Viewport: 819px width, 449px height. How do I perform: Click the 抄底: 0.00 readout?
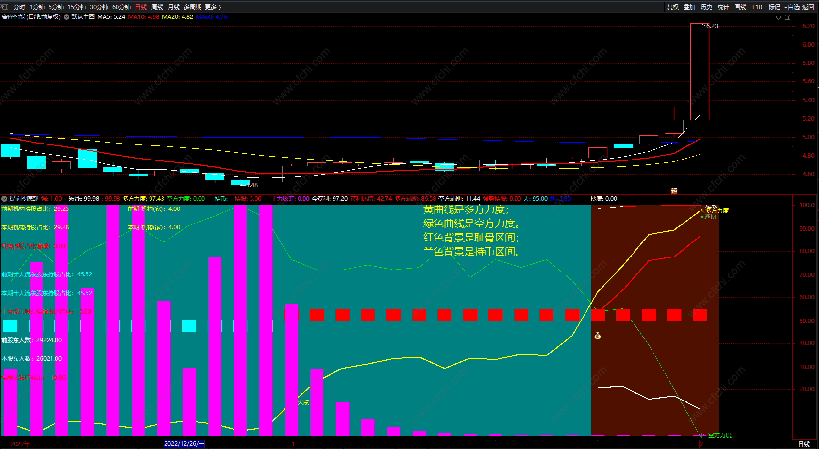[604, 199]
